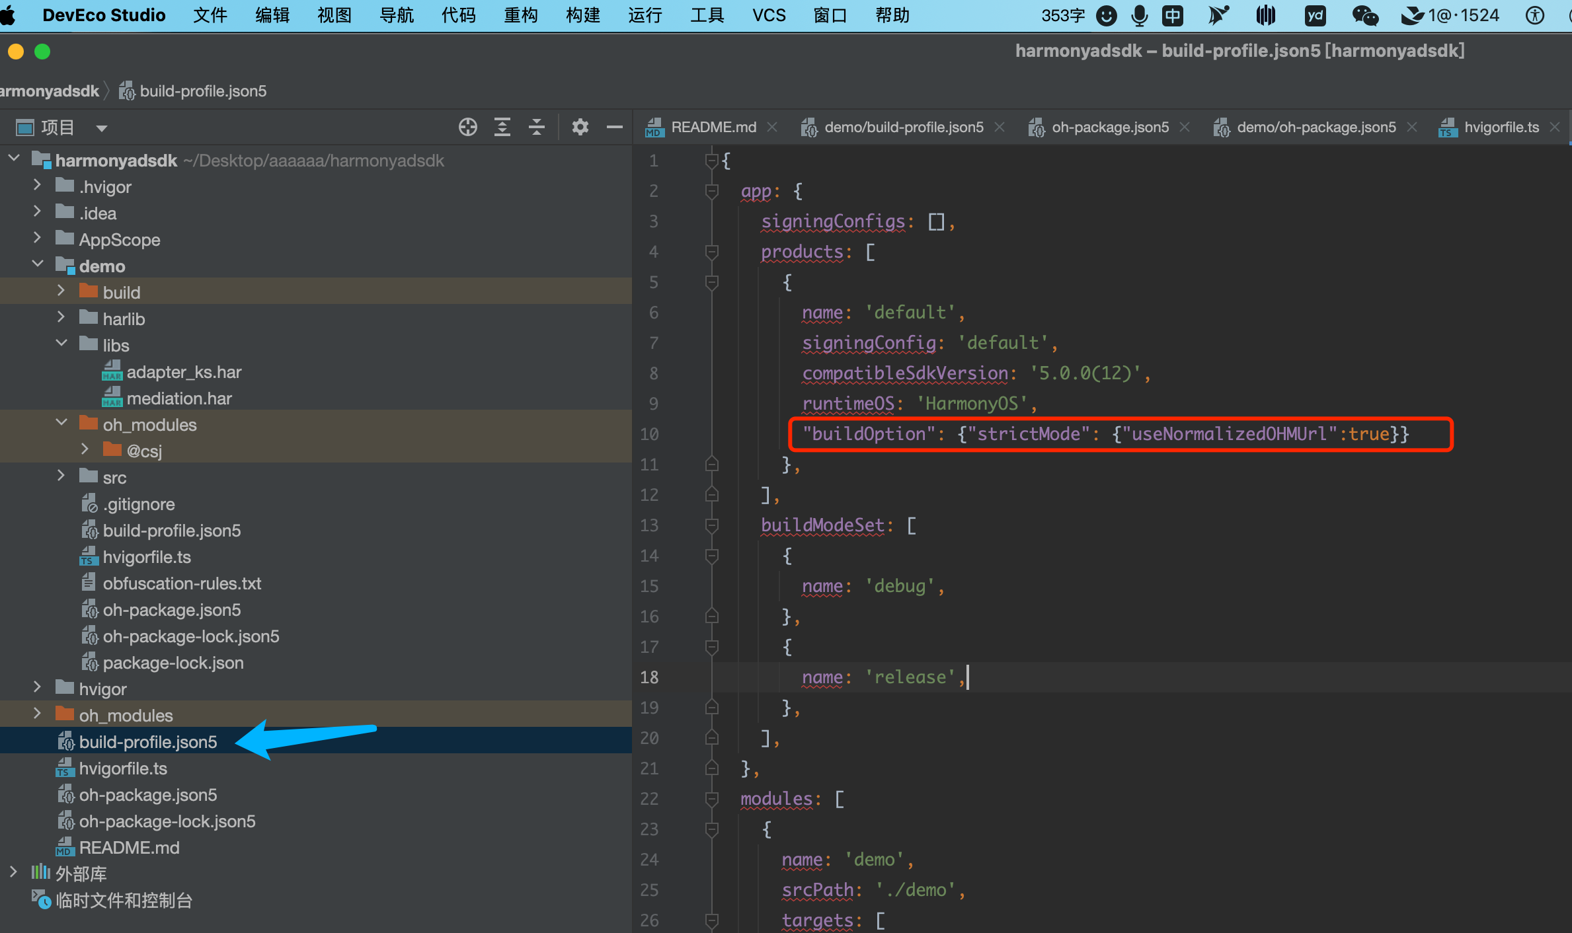This screenshot has height=933, width=1572.
Task: Toggle code fold at modules line 22
Action: coord(712,799)
